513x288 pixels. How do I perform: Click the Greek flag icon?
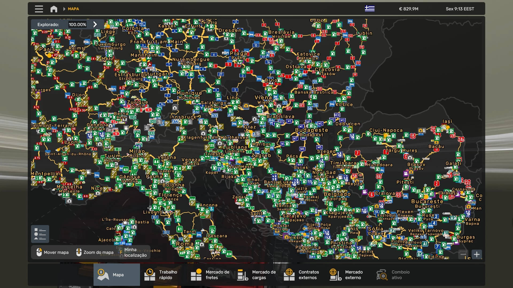click(370, 9)
